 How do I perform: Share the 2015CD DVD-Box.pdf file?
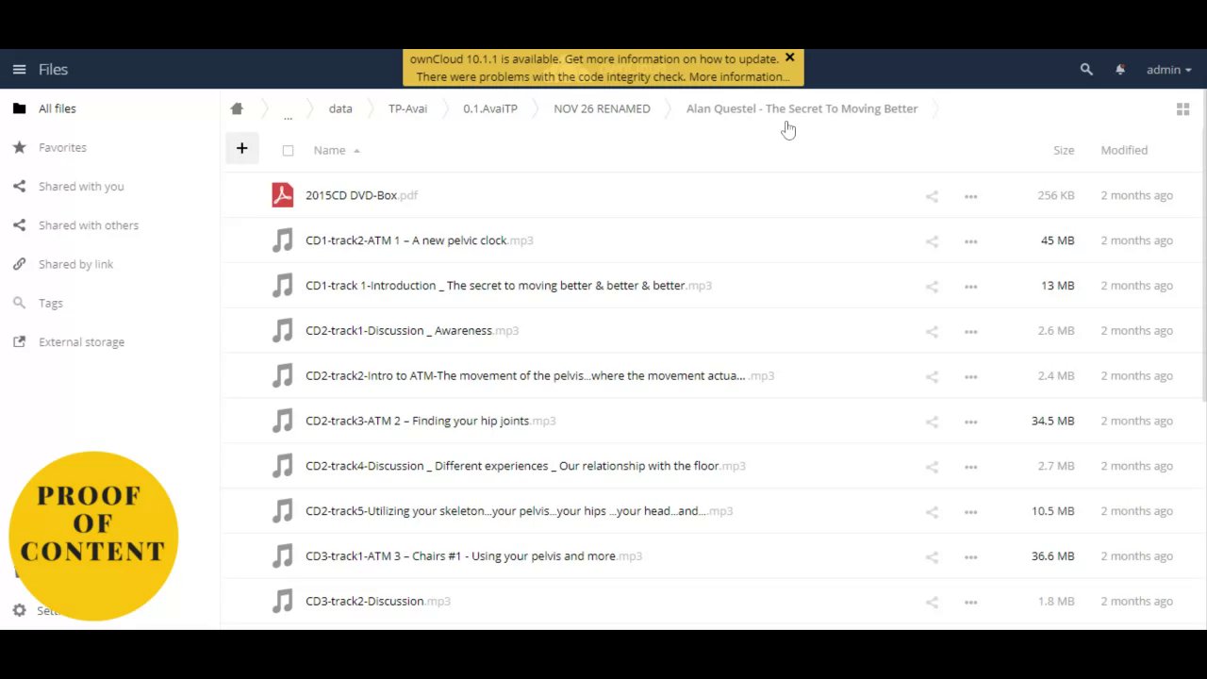click(932, 196)
